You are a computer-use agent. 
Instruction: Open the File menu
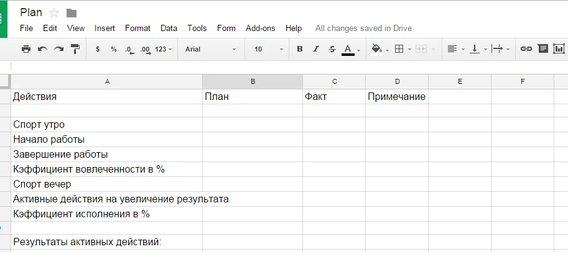pyautogui.click(x=27, y=28)
